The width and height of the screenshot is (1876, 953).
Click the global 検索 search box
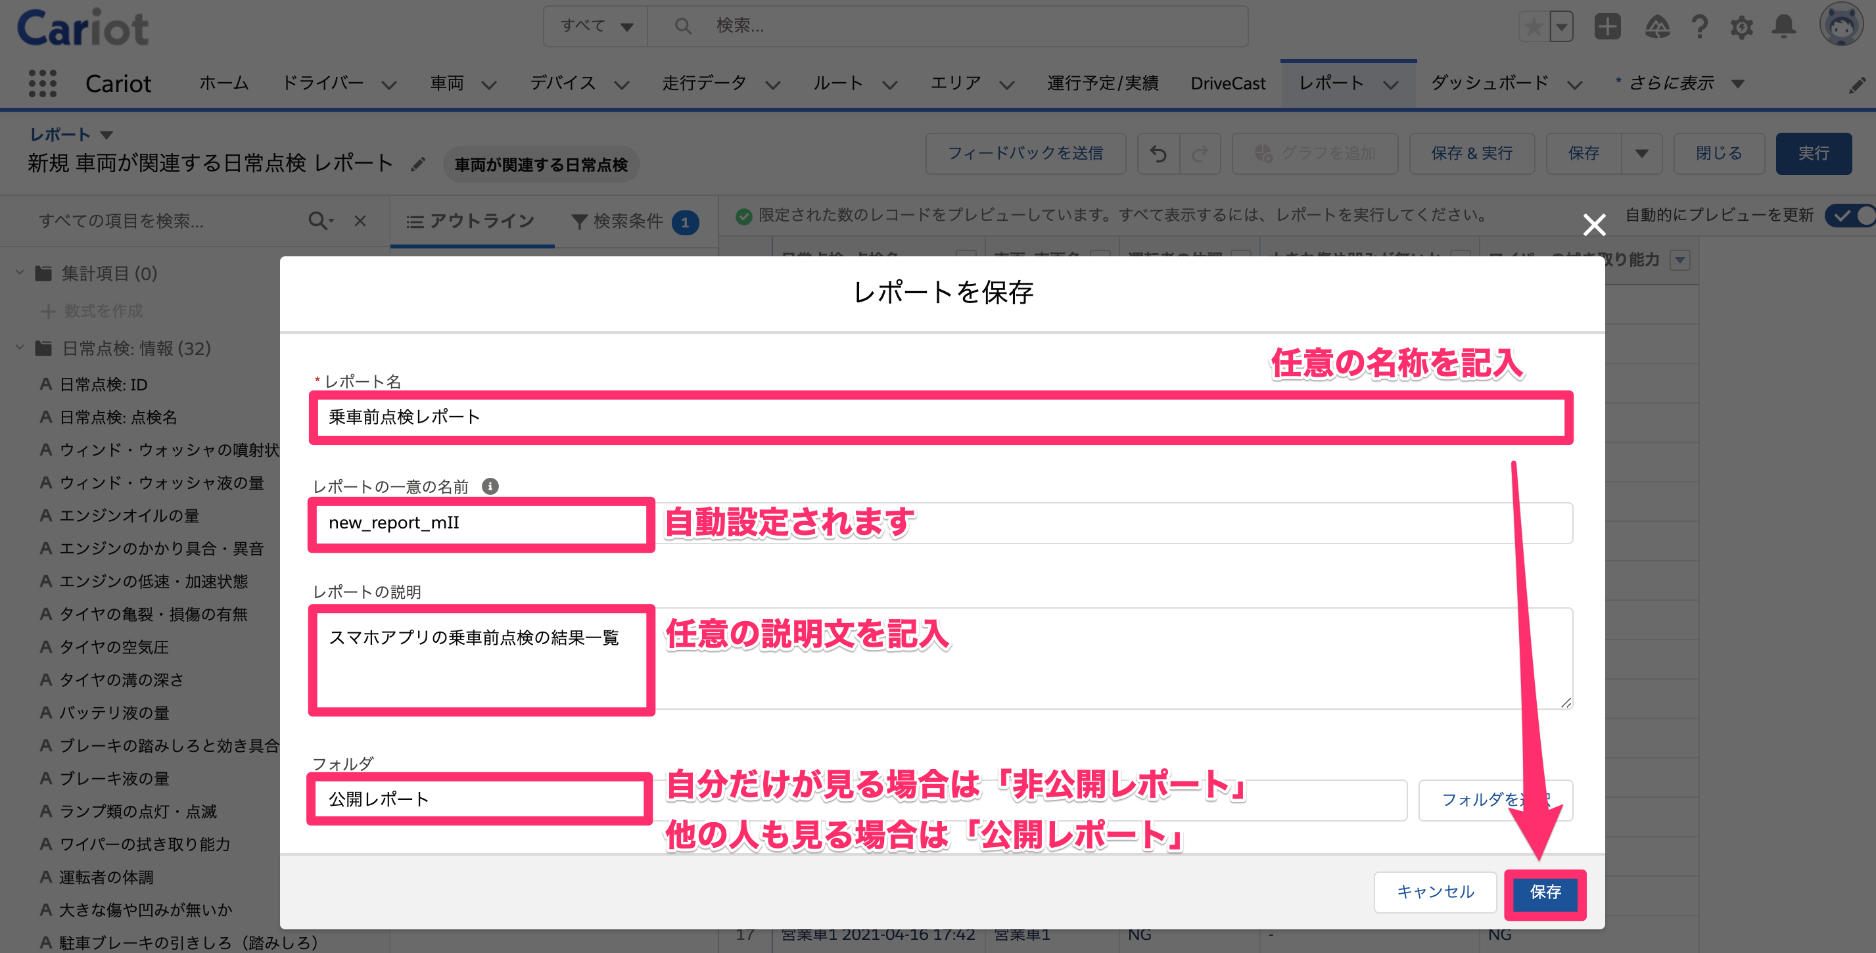coord(947,26)
